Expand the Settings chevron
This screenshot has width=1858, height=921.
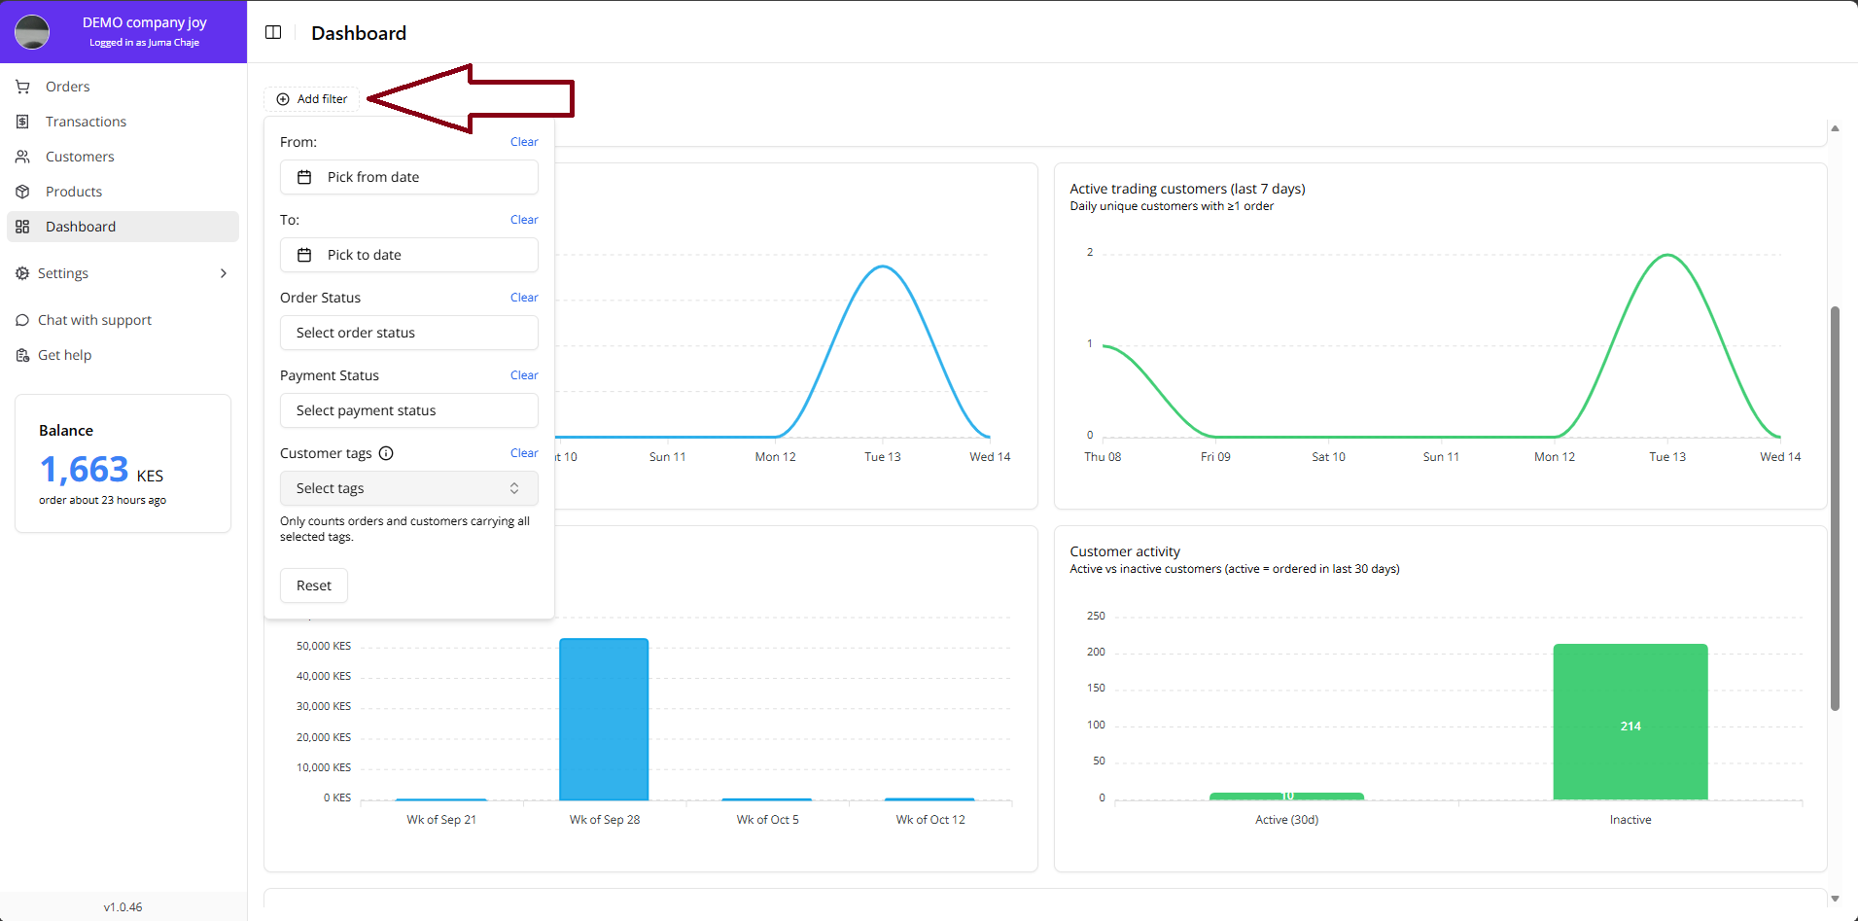[x=224, y=273]
